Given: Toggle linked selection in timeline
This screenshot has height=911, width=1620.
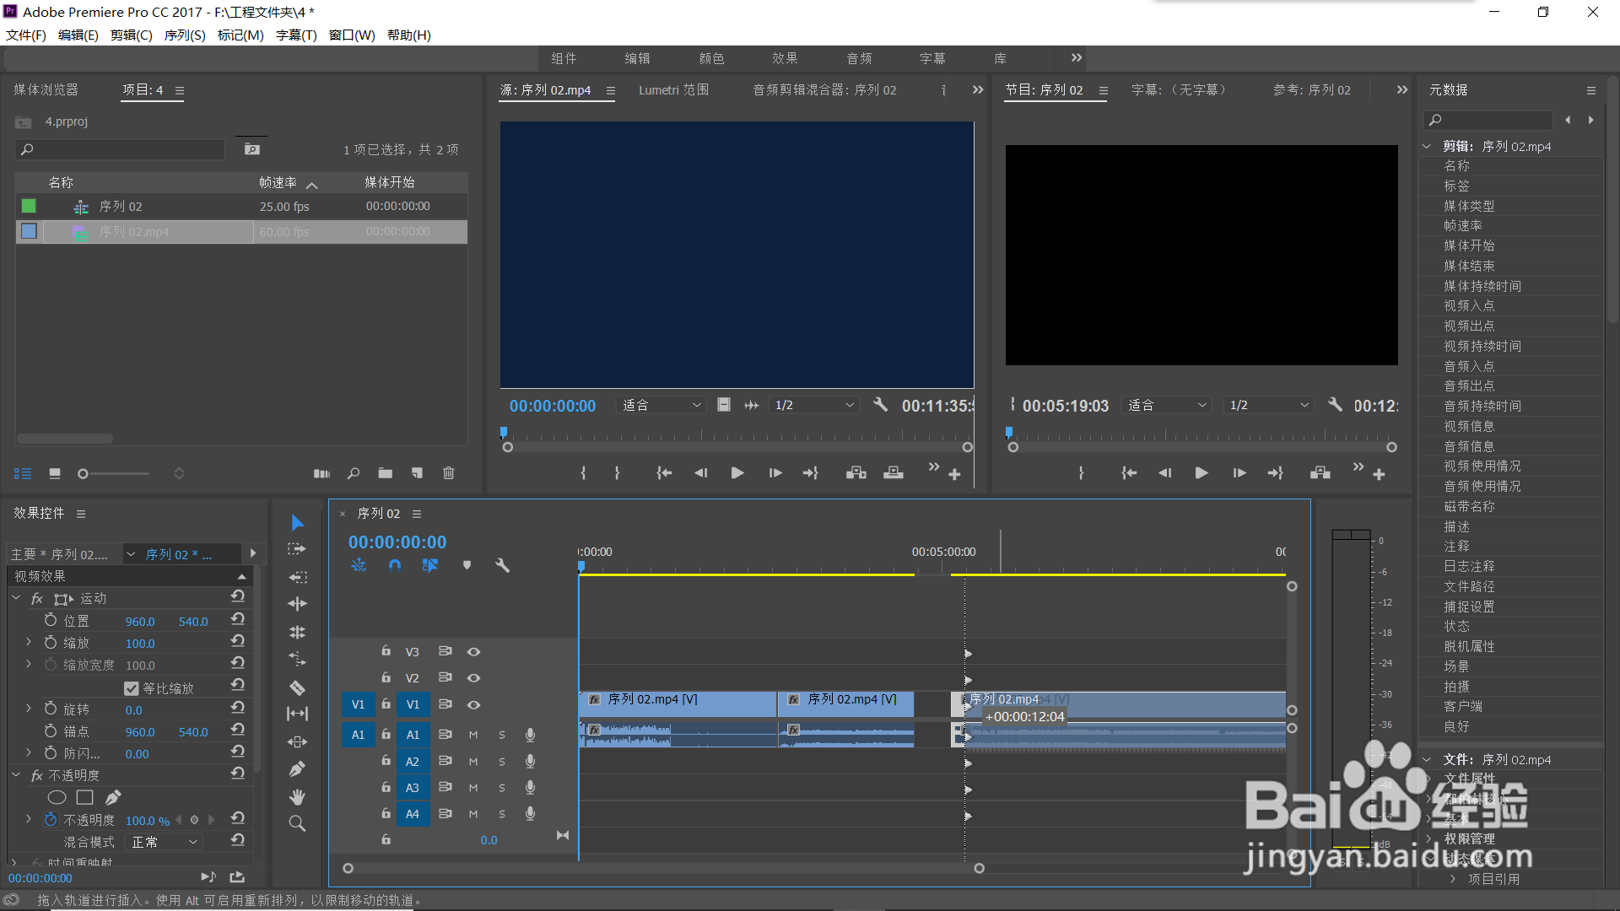Looking at the screenshot, I should (430, 565).
